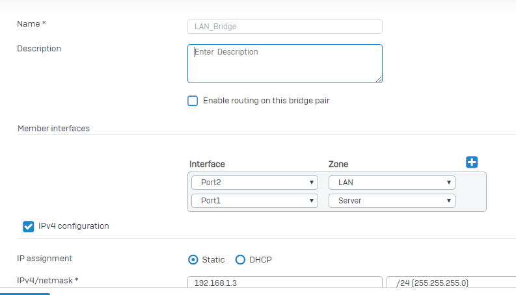Viewport: 516px width, 295px height.
Task: Enable routing on this bridge pair
Action: coord(193,101)
